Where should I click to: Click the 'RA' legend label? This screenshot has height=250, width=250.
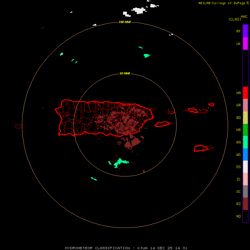click(238, 142)
